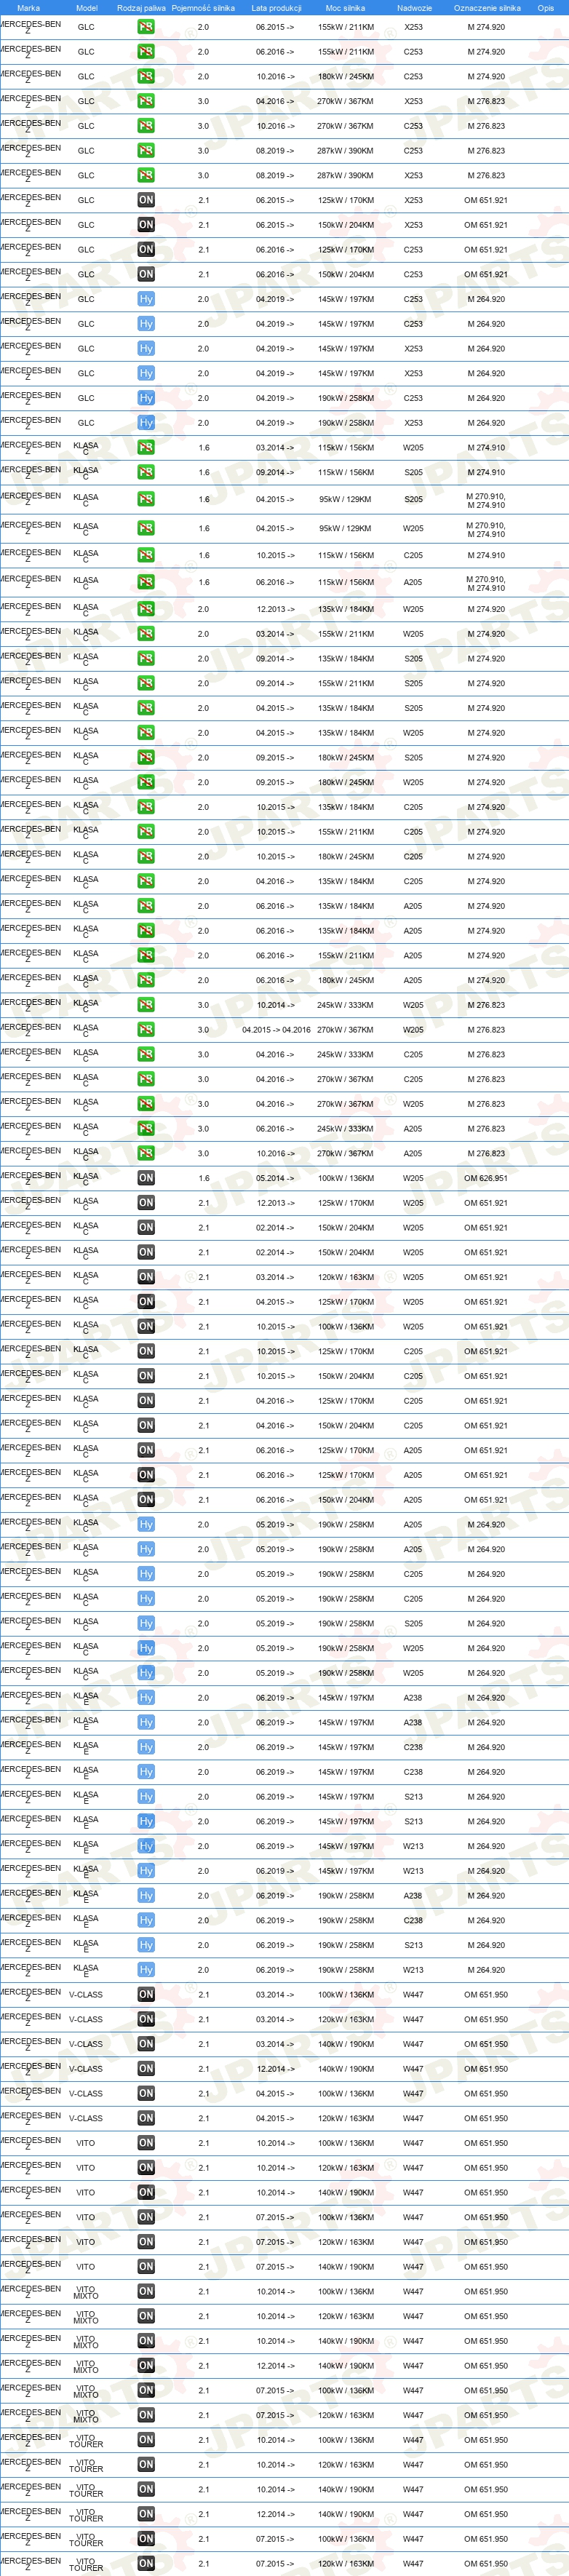
Task: Click petrol icon for Klasa C 1.6 03.2014 W205
Action: 146,448
